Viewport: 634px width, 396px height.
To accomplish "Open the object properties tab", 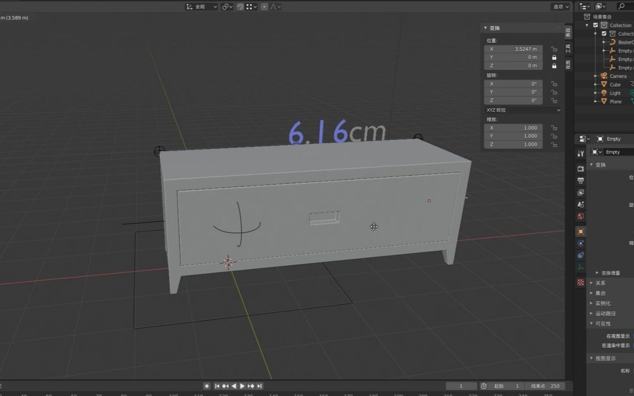I will [580, 231].
